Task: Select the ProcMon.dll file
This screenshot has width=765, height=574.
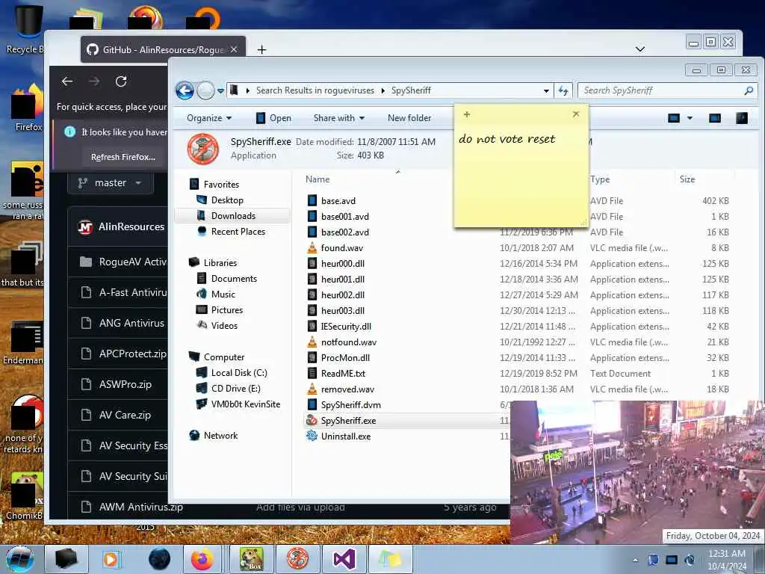Action: coord(345,357)
